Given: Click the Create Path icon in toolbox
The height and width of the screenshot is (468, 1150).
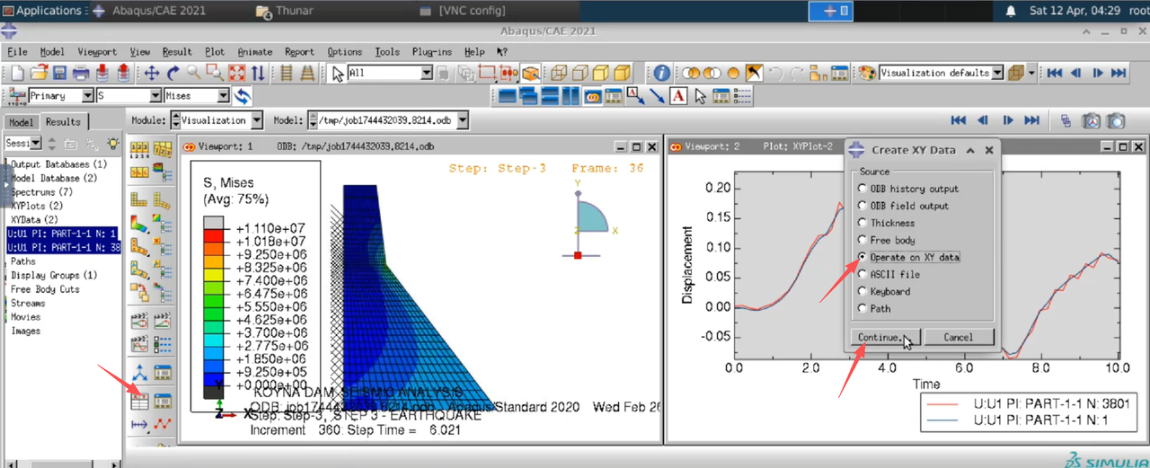Looking at the screenshot, I should 139,423.
